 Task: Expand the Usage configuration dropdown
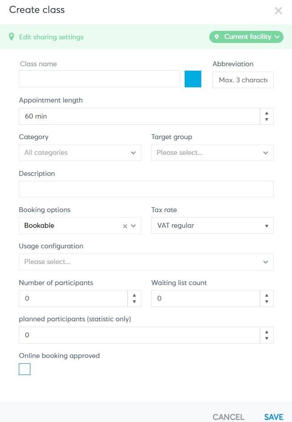(146, 262)
